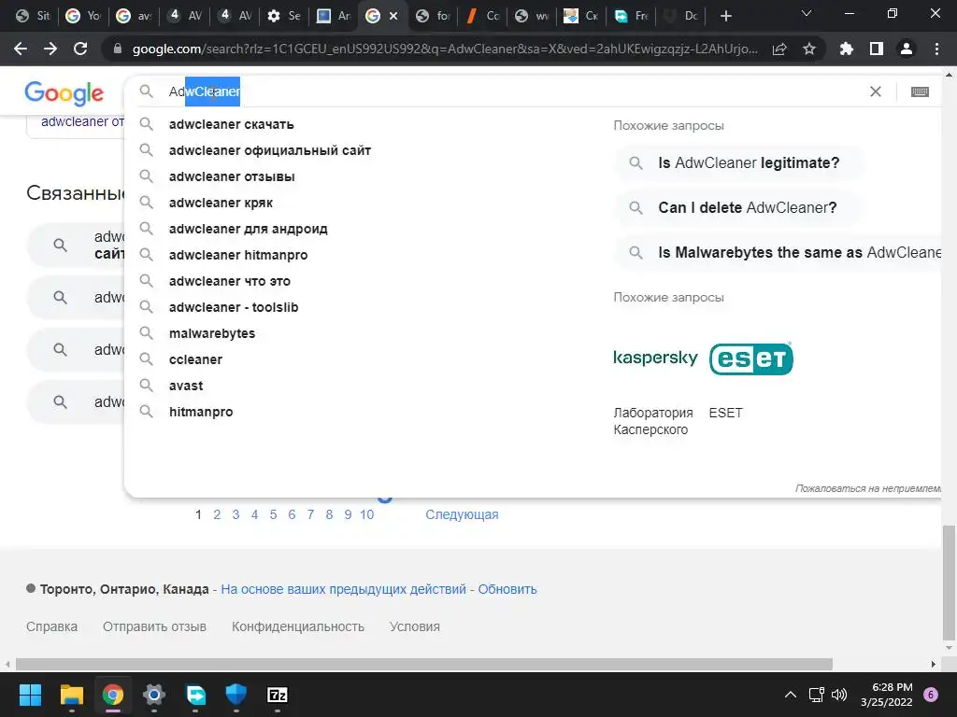Show hidden system tray icons
Screen dimensions: 957x717
coord(791,695)
